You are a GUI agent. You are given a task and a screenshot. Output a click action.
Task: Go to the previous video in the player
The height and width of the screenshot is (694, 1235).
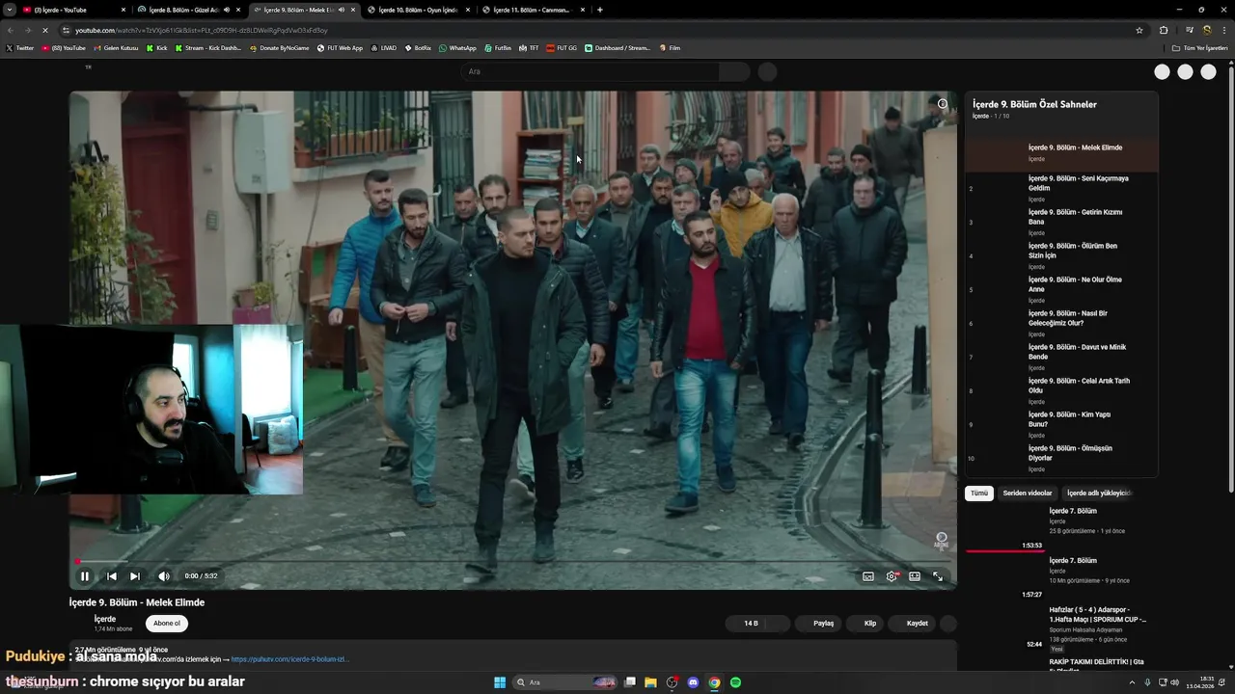click(111, 576)
